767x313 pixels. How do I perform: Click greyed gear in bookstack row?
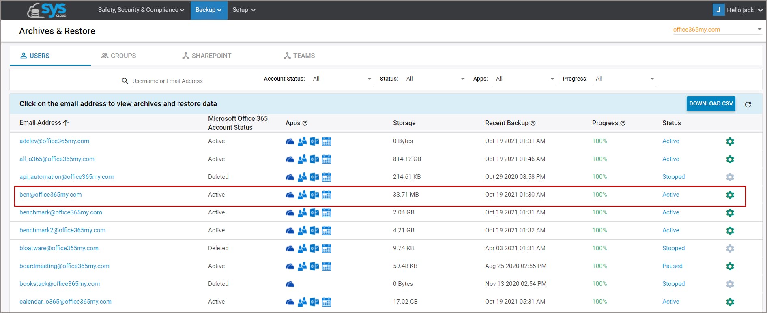730,284
